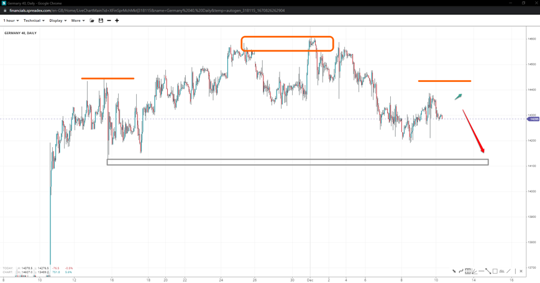Screen dimensions: 540x283
Task: Select the rectangle drawing tool
Action: tap(495, 271)
